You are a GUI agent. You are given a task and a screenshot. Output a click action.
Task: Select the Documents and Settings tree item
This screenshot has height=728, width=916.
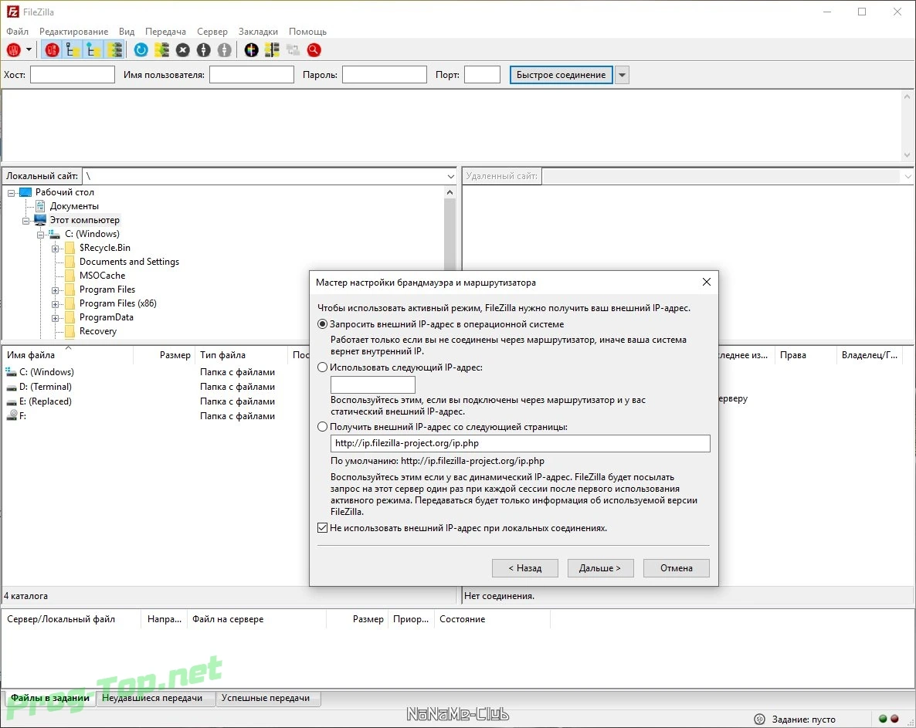coord(129,262)
